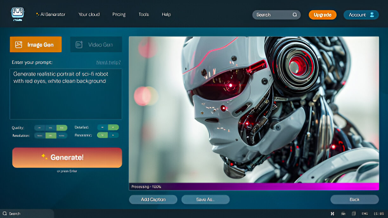388x218 pixels.
Task: Click the taskbar Search box
Action: pos(27,214)
